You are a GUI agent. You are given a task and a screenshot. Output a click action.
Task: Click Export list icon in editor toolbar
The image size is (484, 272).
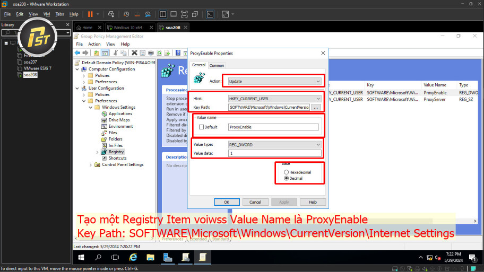point(167,52)
